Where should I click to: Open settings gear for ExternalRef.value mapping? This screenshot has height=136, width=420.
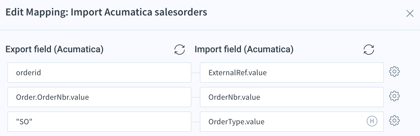(394, 71)
